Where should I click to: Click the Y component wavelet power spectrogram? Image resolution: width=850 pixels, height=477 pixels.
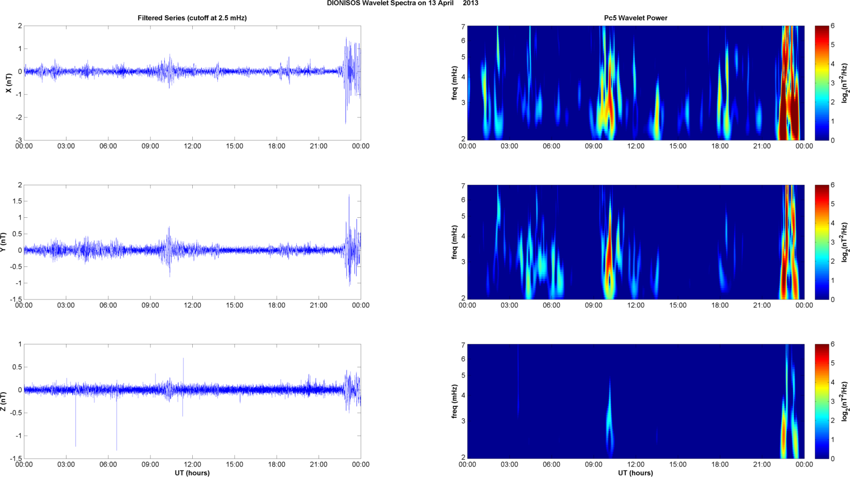pyautogui.click(x=635, y=242)
